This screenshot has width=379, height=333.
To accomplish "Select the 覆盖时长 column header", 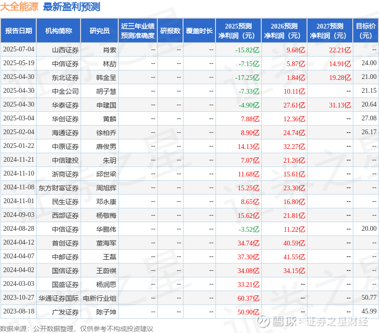I will point(199,31).
